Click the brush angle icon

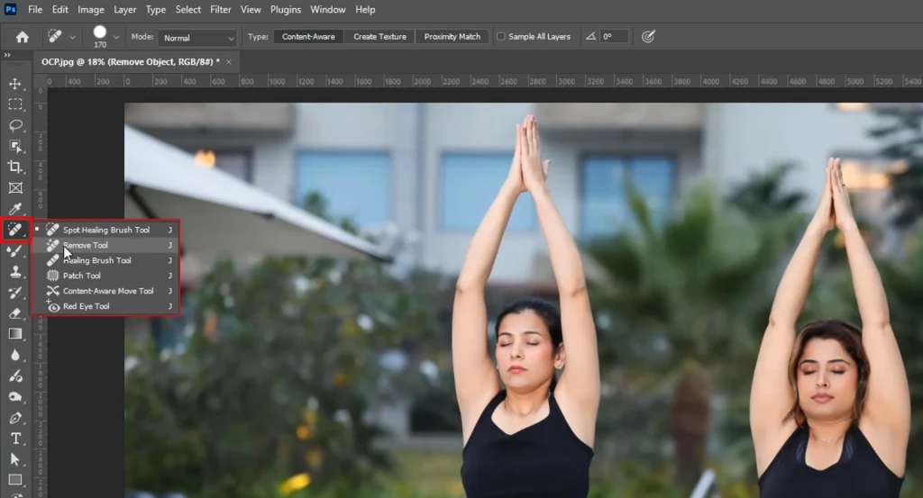pyautogui.click(x=590, y=36)
